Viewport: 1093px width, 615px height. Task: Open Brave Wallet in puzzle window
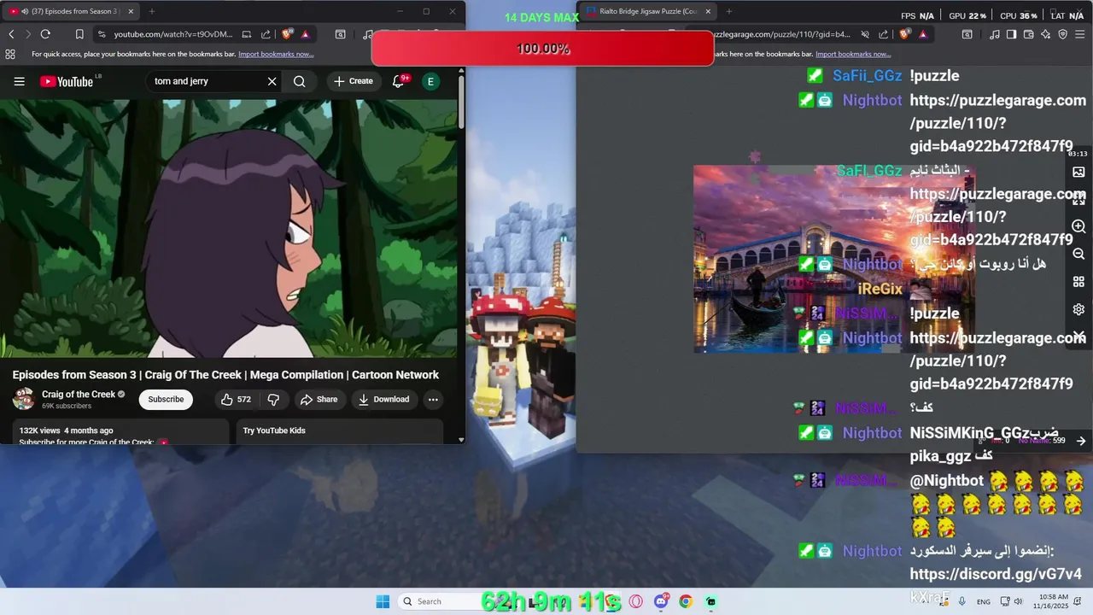coord(1029,34)
